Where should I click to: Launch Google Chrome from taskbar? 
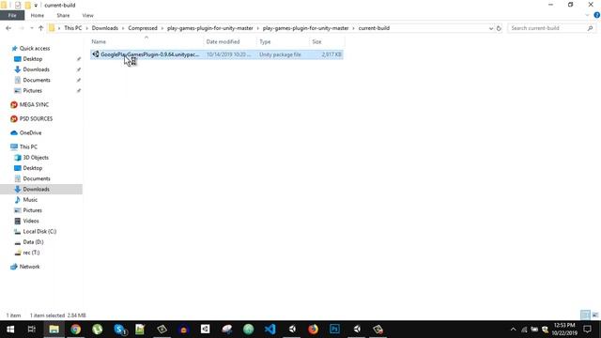75,330
